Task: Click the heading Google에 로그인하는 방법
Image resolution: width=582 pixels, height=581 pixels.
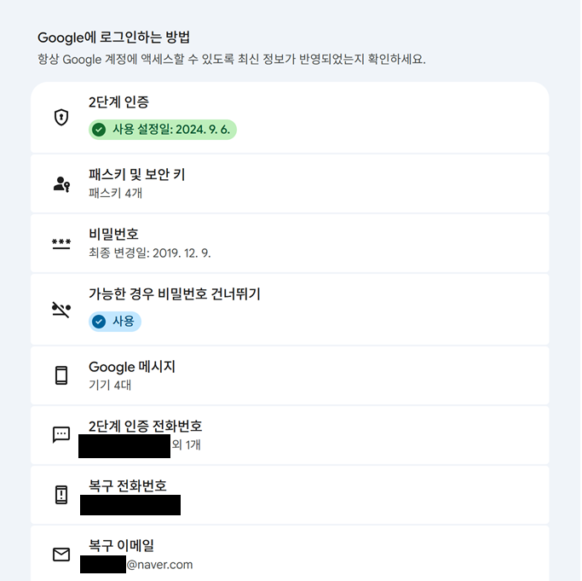Action: [x=113, y=38]
